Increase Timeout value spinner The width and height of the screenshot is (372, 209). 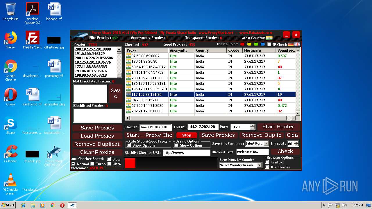coord(296,143)
